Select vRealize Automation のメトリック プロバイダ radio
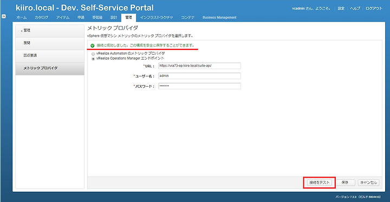Viewport: 390px width, 202px height. coord(93,54)
